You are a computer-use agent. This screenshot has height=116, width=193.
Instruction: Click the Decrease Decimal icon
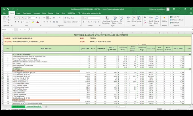(x=98, y=22)
